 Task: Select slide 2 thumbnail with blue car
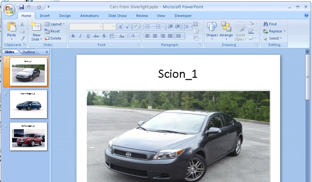click(x=28, y=104)
